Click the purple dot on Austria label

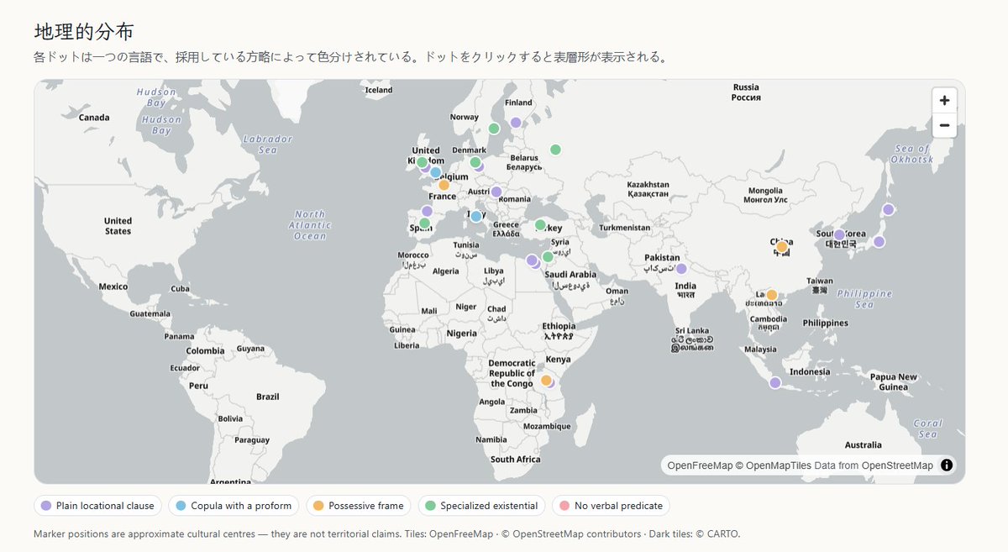tap(496, 192)
